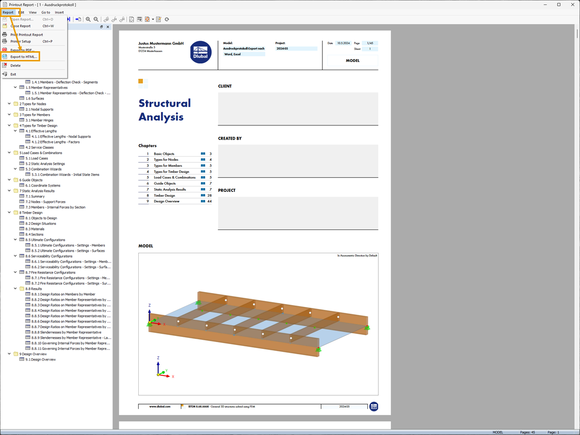
Task: Open the Insert menu
Action: pos(59,12)
